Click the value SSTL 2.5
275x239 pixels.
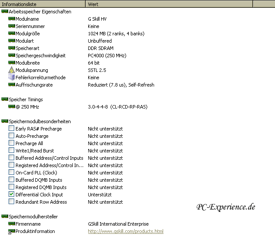[x=97, y=70]
